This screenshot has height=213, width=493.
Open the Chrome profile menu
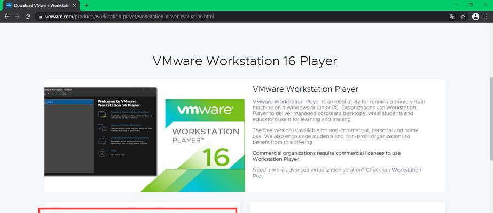475,17
